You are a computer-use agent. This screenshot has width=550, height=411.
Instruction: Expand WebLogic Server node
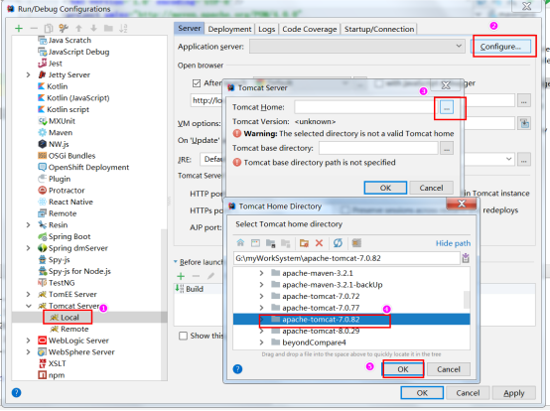[x=29, y=341]
